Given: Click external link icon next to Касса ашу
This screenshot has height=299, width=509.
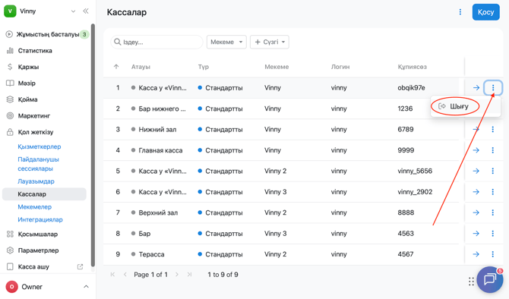Looking at the screenshot, I should pyautogui.click(x=80, y=266).
